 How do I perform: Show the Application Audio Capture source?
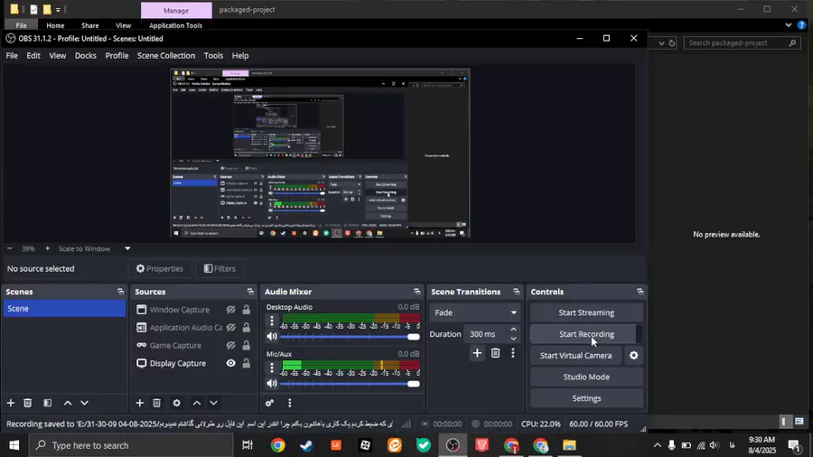230,328
